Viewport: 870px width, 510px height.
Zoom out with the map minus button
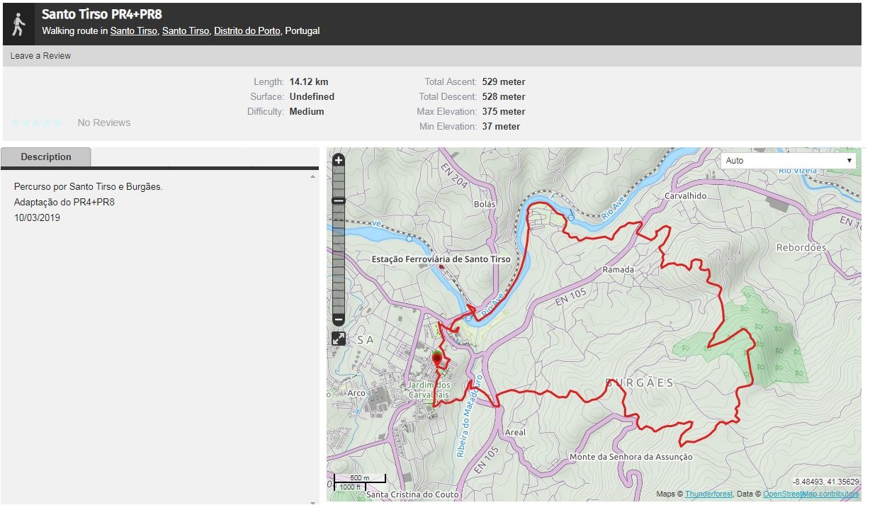pyautogui.click(x=339, y=319)
